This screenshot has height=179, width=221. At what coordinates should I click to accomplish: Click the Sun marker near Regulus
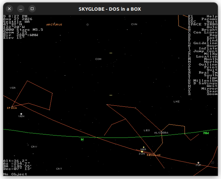point(142,152)
